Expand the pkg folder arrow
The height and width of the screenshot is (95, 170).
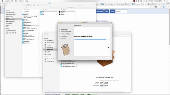pos(56,13)
